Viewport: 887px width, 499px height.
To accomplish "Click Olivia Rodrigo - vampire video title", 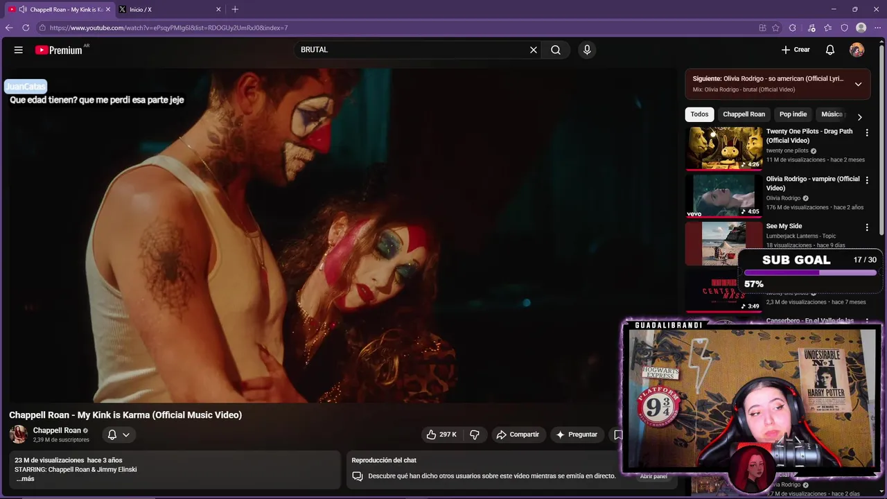I will [812, 184].
